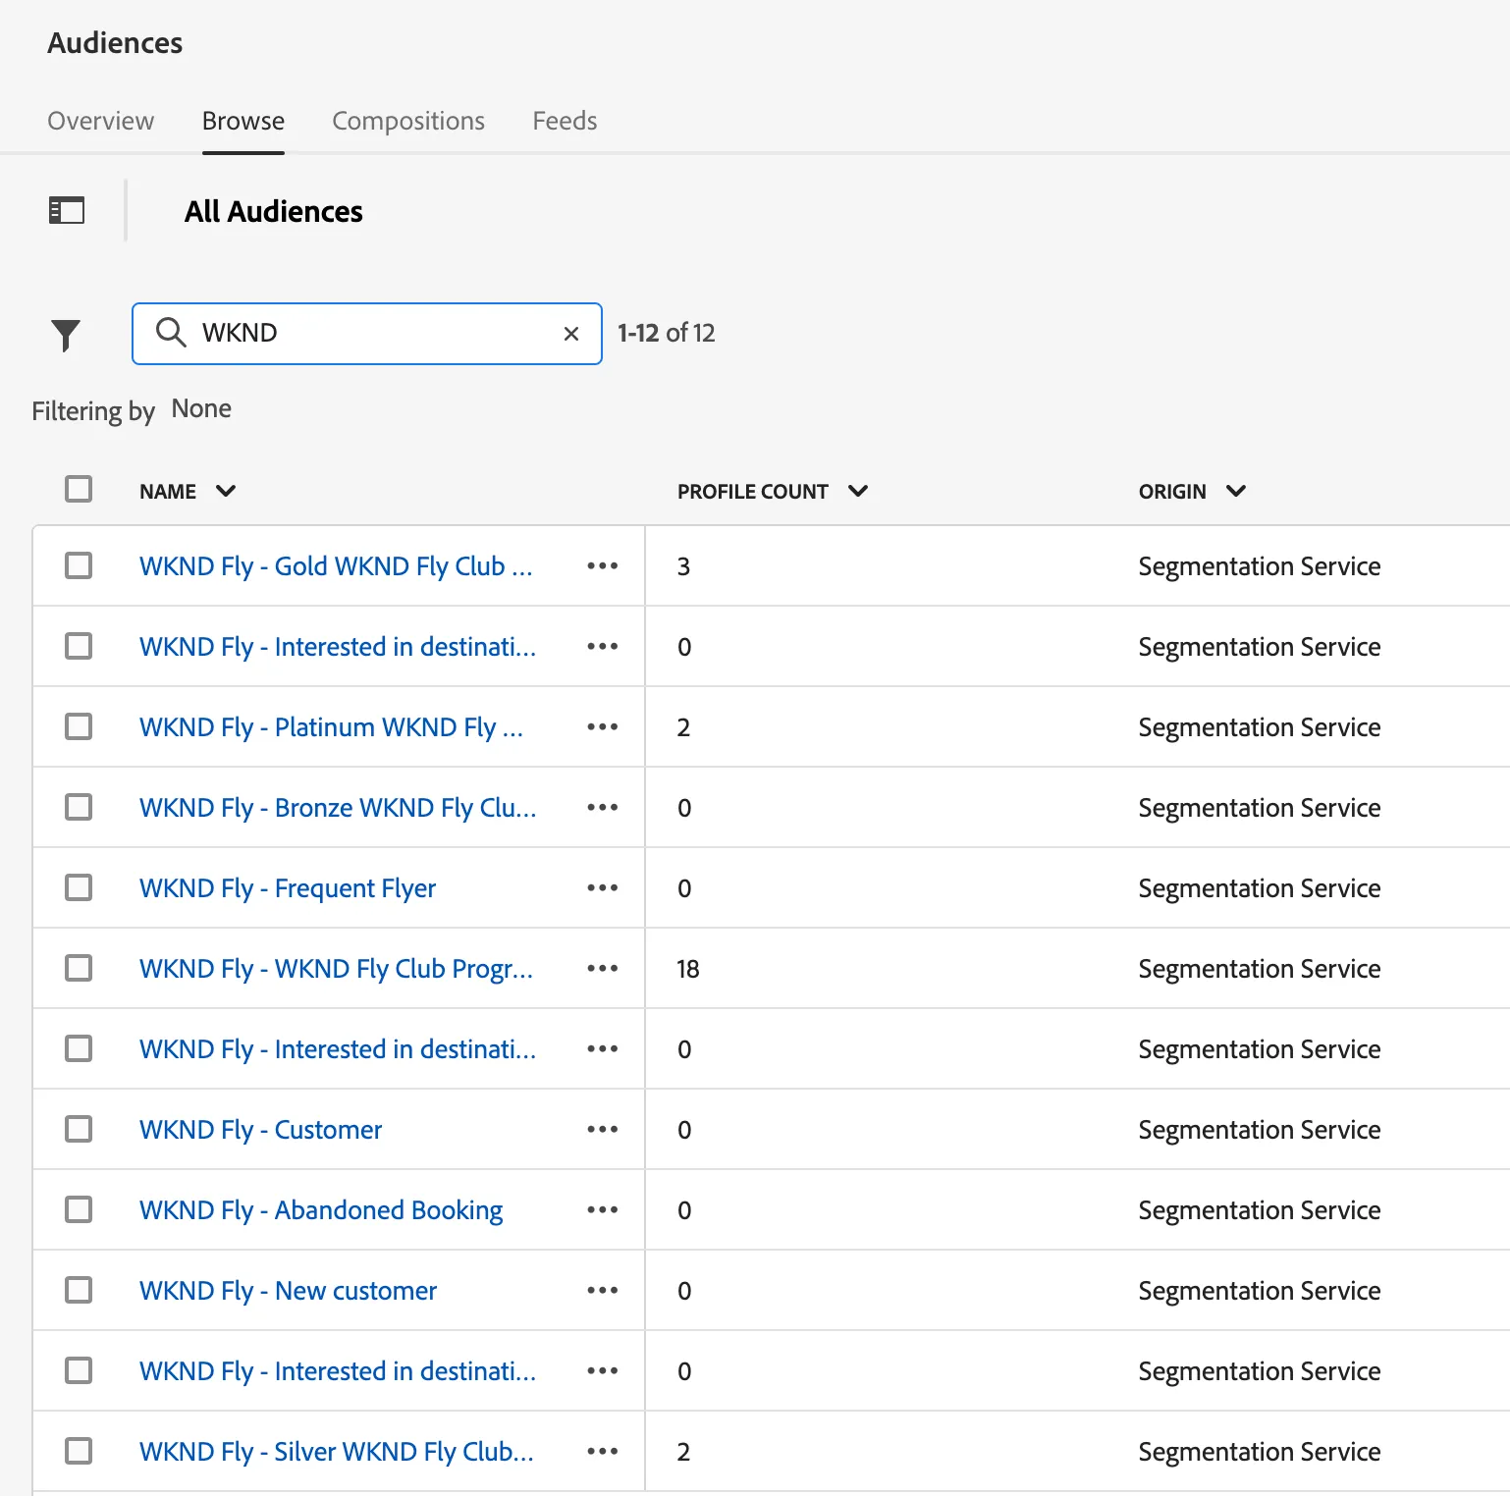Open the filter funnel icon

(66, 336)
